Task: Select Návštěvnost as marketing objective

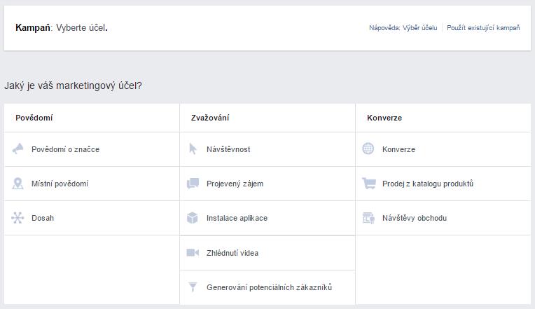Action: pyautogui.click(x=267, y=149)
